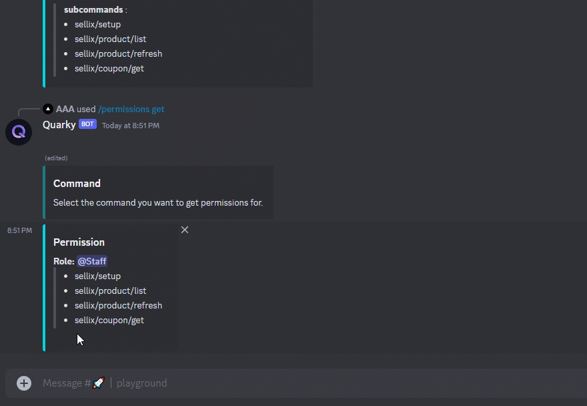Click the Command embed title
The width and height of the screenshot is (587, 406).
tap(77, 184)
